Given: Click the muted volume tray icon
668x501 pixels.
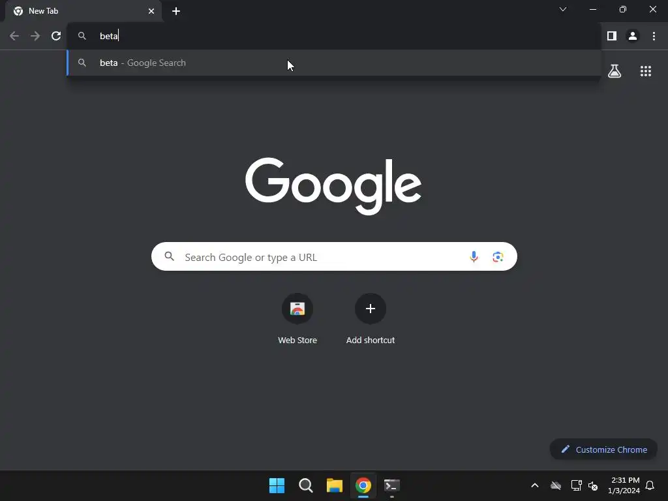Looking at the screenshot, I should (593, 485).
